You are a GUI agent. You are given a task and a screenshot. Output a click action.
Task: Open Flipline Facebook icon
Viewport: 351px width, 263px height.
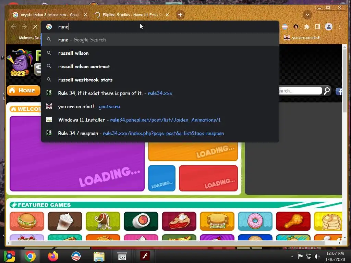point(339,91)
